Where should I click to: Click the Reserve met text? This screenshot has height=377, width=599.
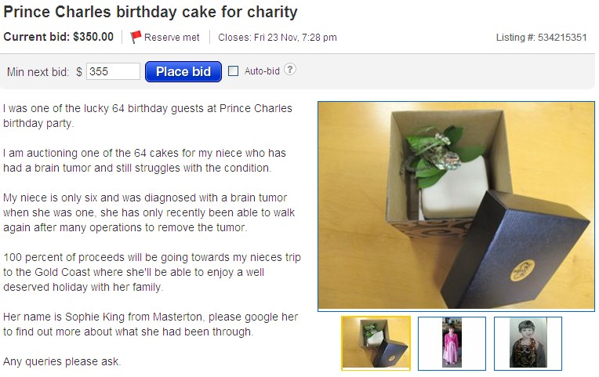coord(172,37)
